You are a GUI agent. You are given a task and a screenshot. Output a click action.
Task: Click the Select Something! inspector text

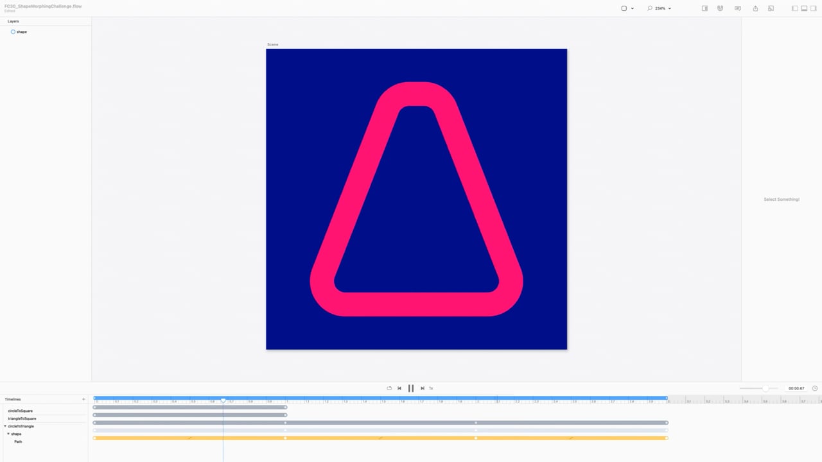click(x=782, y=200)
